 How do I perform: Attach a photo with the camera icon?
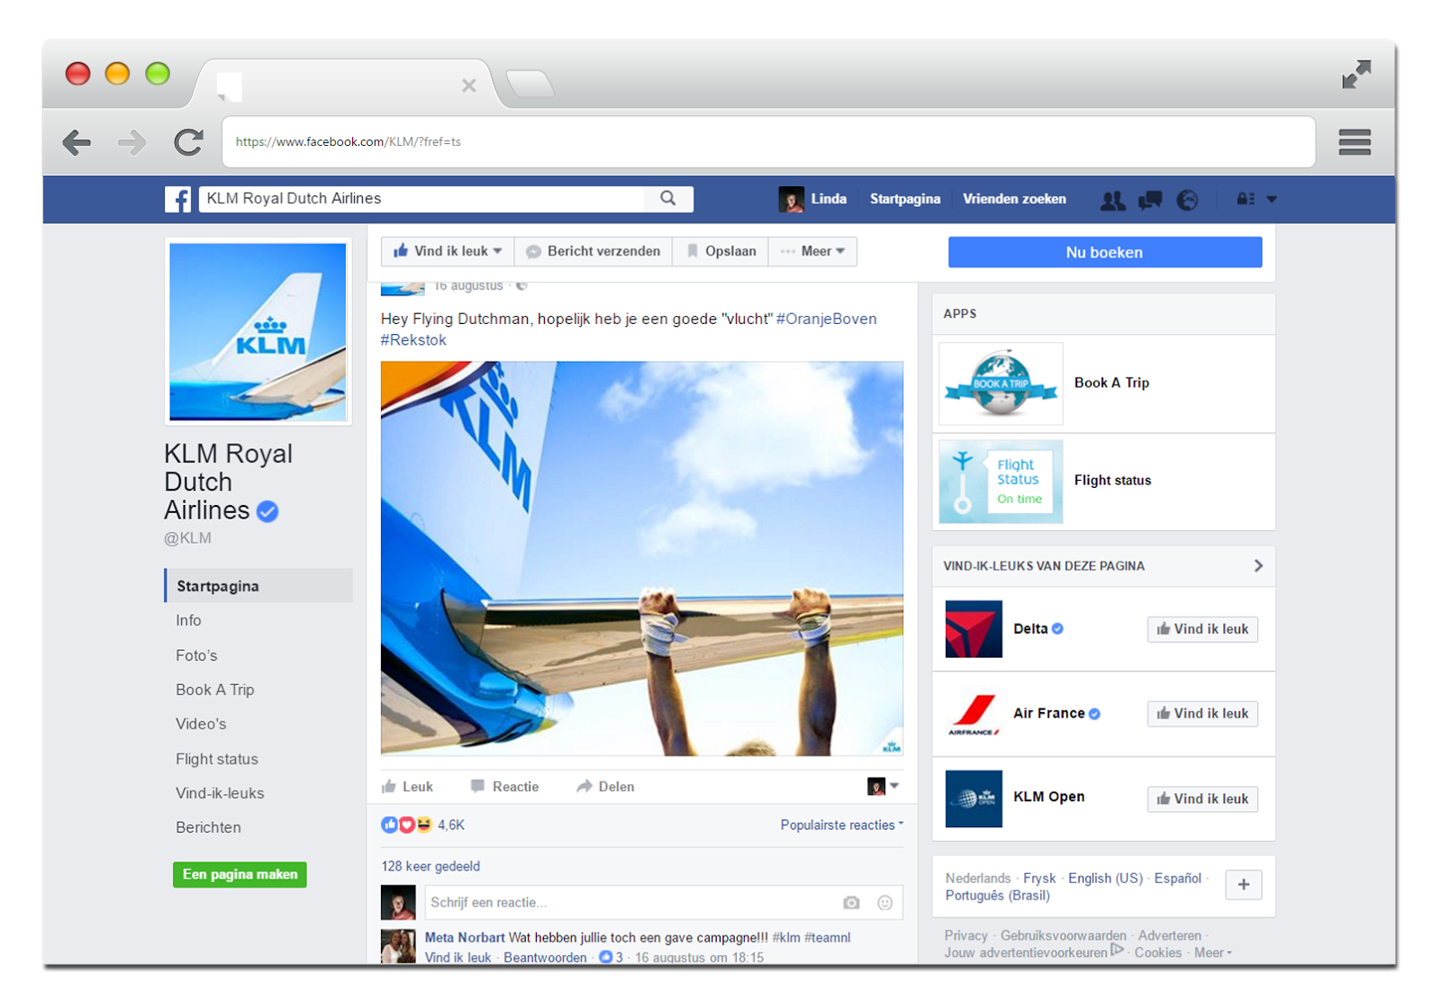(851, 902)
